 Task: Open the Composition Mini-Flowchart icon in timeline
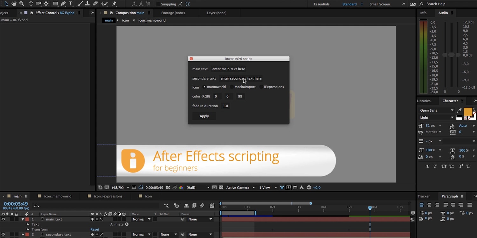pyautogui.click(x=166, y=206)
